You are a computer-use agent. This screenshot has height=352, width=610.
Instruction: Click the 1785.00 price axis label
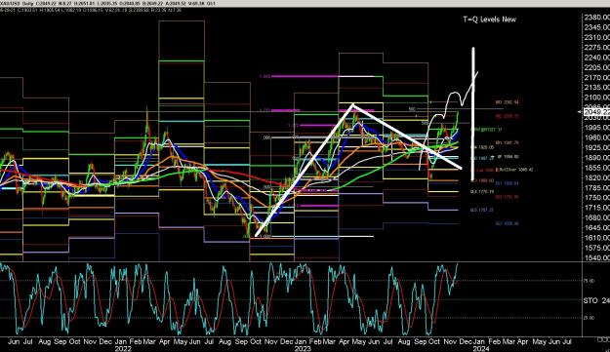[x=596, y=187]
